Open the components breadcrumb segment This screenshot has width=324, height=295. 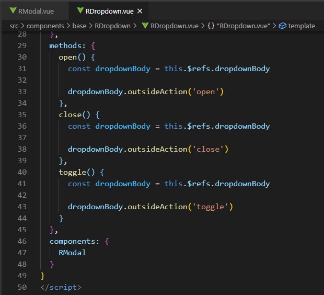[x=45, y=26]
